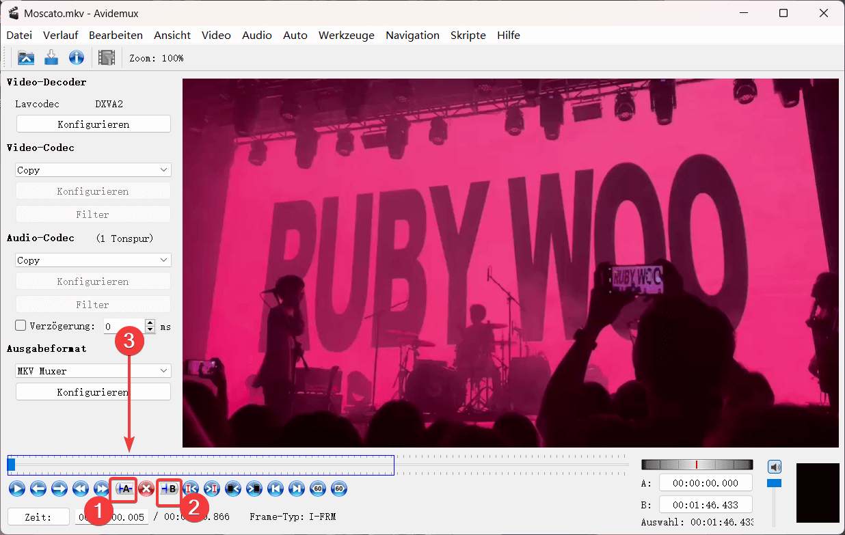Open the Video-Codec Copy dropdown
This screenshot has height=535, width=845.
click(93, 169)
